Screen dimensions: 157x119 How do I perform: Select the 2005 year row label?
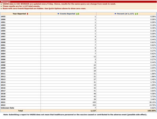(x=3, y=56)
